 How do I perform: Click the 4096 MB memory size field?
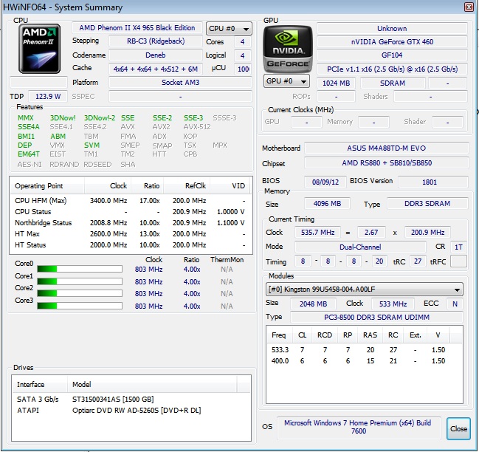tap(327, 204)
